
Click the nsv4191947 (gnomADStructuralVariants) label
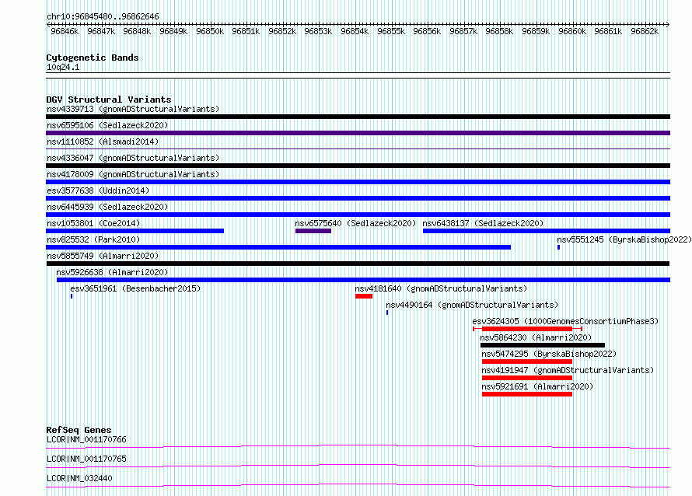(x=568, y=370)
